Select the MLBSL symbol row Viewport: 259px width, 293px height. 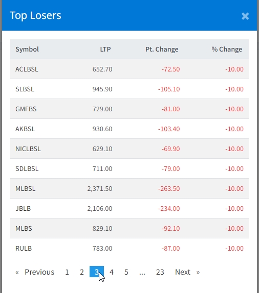coord(129,188)
